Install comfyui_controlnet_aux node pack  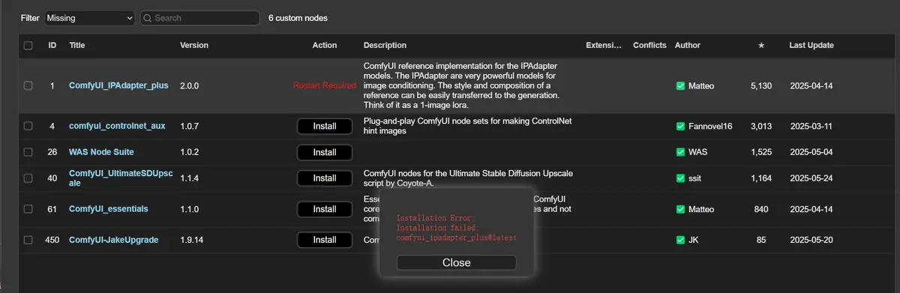[325, 126]
